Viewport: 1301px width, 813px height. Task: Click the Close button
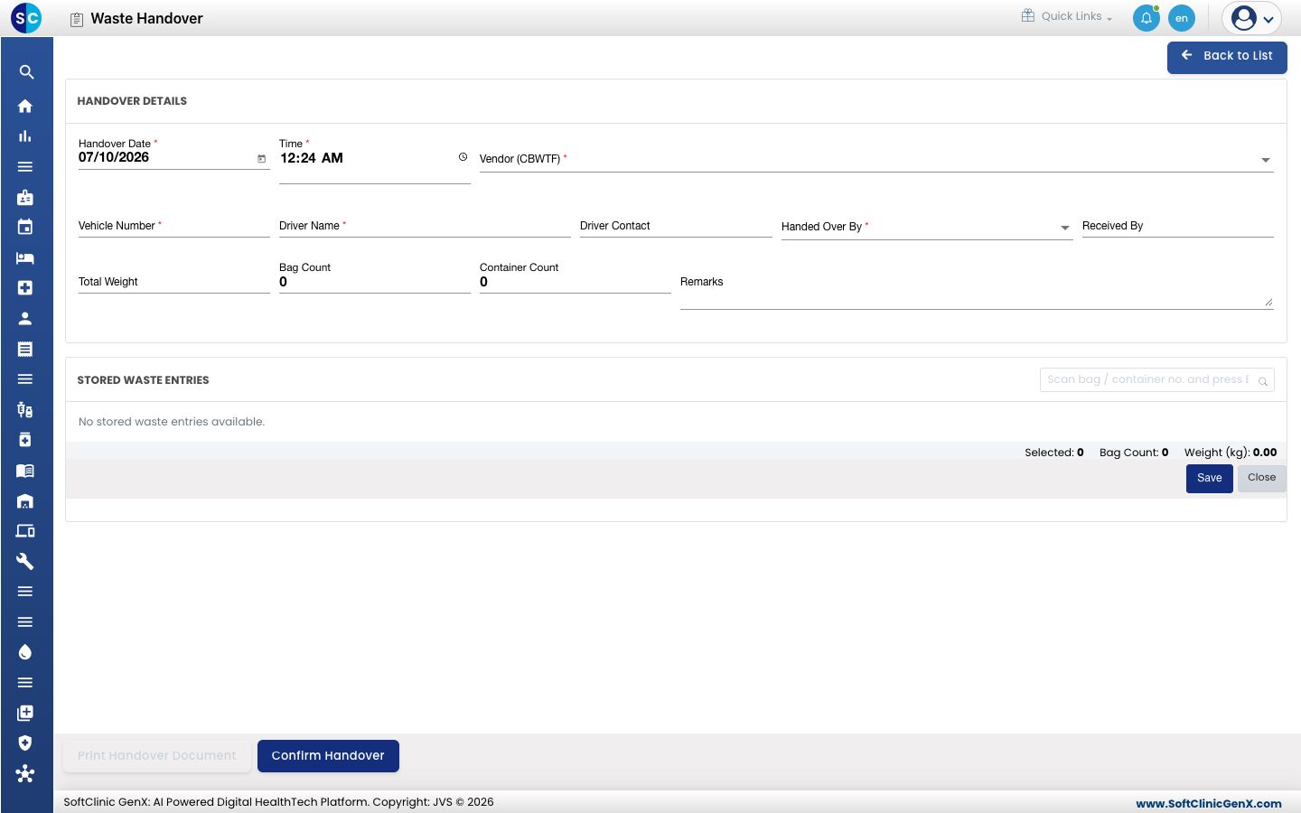point(1261,478)
